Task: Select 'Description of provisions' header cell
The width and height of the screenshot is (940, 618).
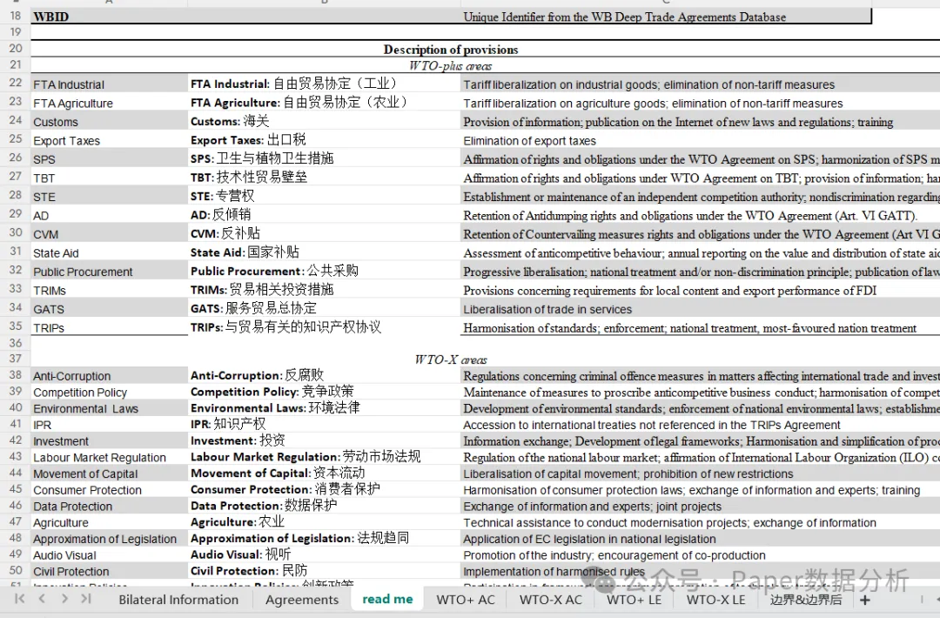Action: click(x=451, y=49)
